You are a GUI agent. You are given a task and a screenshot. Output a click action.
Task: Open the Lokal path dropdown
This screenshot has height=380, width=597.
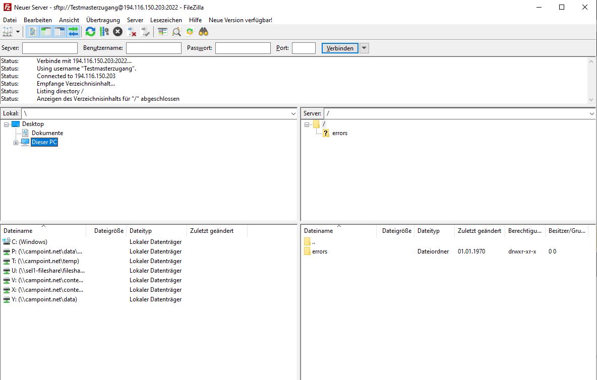[293, 114]
